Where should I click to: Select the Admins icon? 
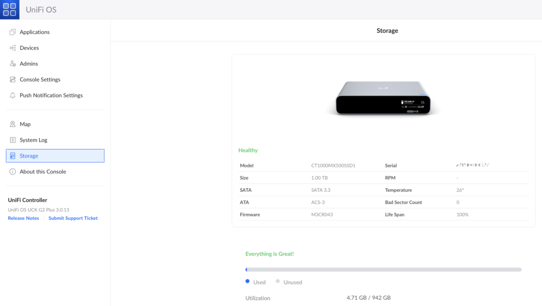tap(12, 63)
